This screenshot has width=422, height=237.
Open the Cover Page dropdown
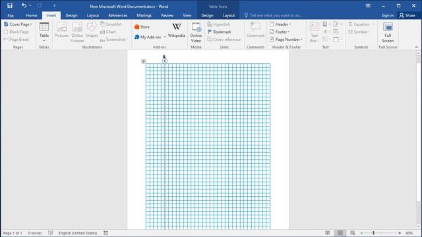pos(18,24)
